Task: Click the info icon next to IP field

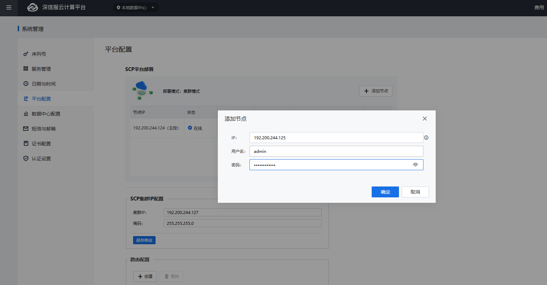Action: 426,138
